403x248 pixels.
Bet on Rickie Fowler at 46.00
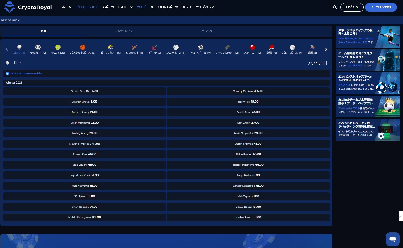coord(248,154)
